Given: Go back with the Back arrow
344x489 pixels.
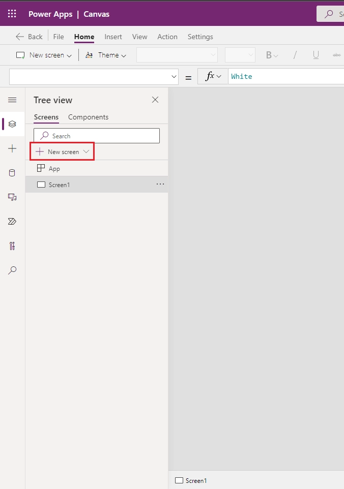Looking at the screenshot, I should (29, 37).
